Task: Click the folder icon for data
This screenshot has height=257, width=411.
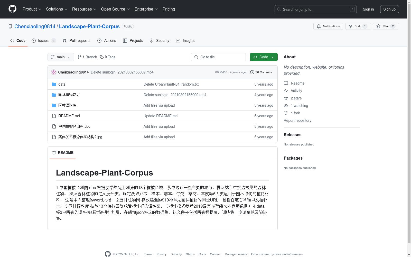Action: click(x=54, y=84)
